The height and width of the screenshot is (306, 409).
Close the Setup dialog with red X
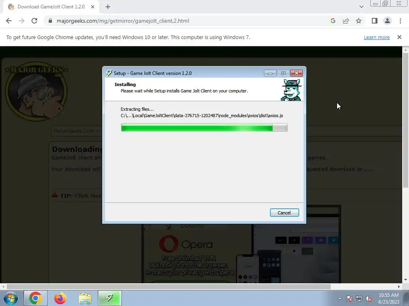(x=296, y=73)
